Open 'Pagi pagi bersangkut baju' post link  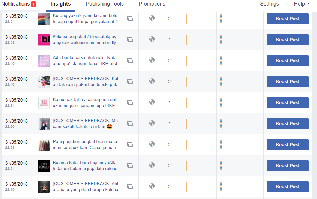85,145
